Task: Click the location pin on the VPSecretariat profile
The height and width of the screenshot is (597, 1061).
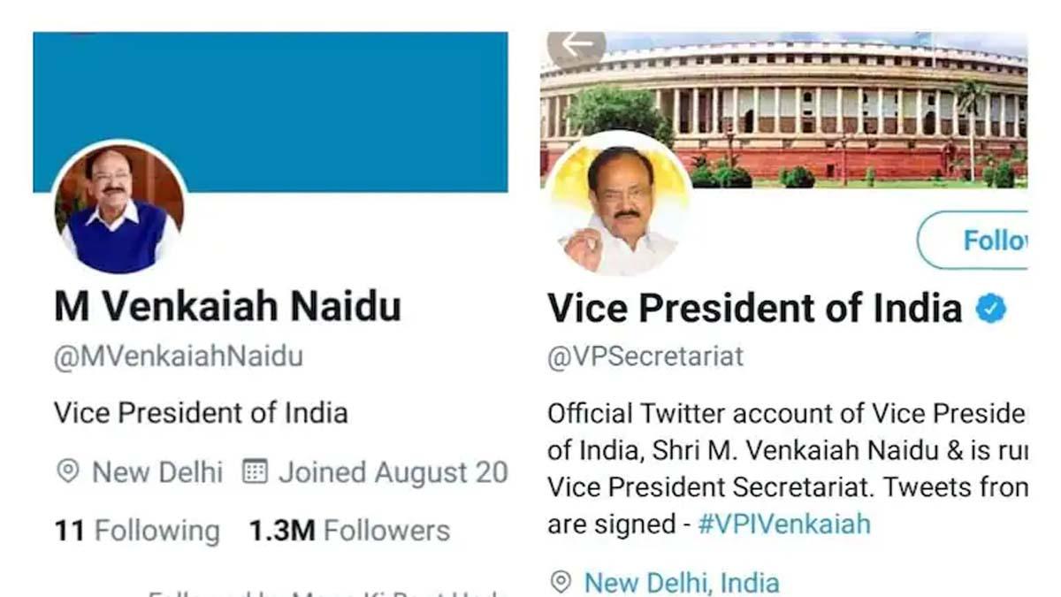Action: [x=561, y=582]
